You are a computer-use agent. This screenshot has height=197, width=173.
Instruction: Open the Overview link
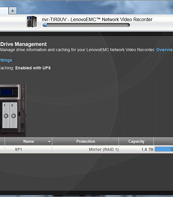coord(164,50)
